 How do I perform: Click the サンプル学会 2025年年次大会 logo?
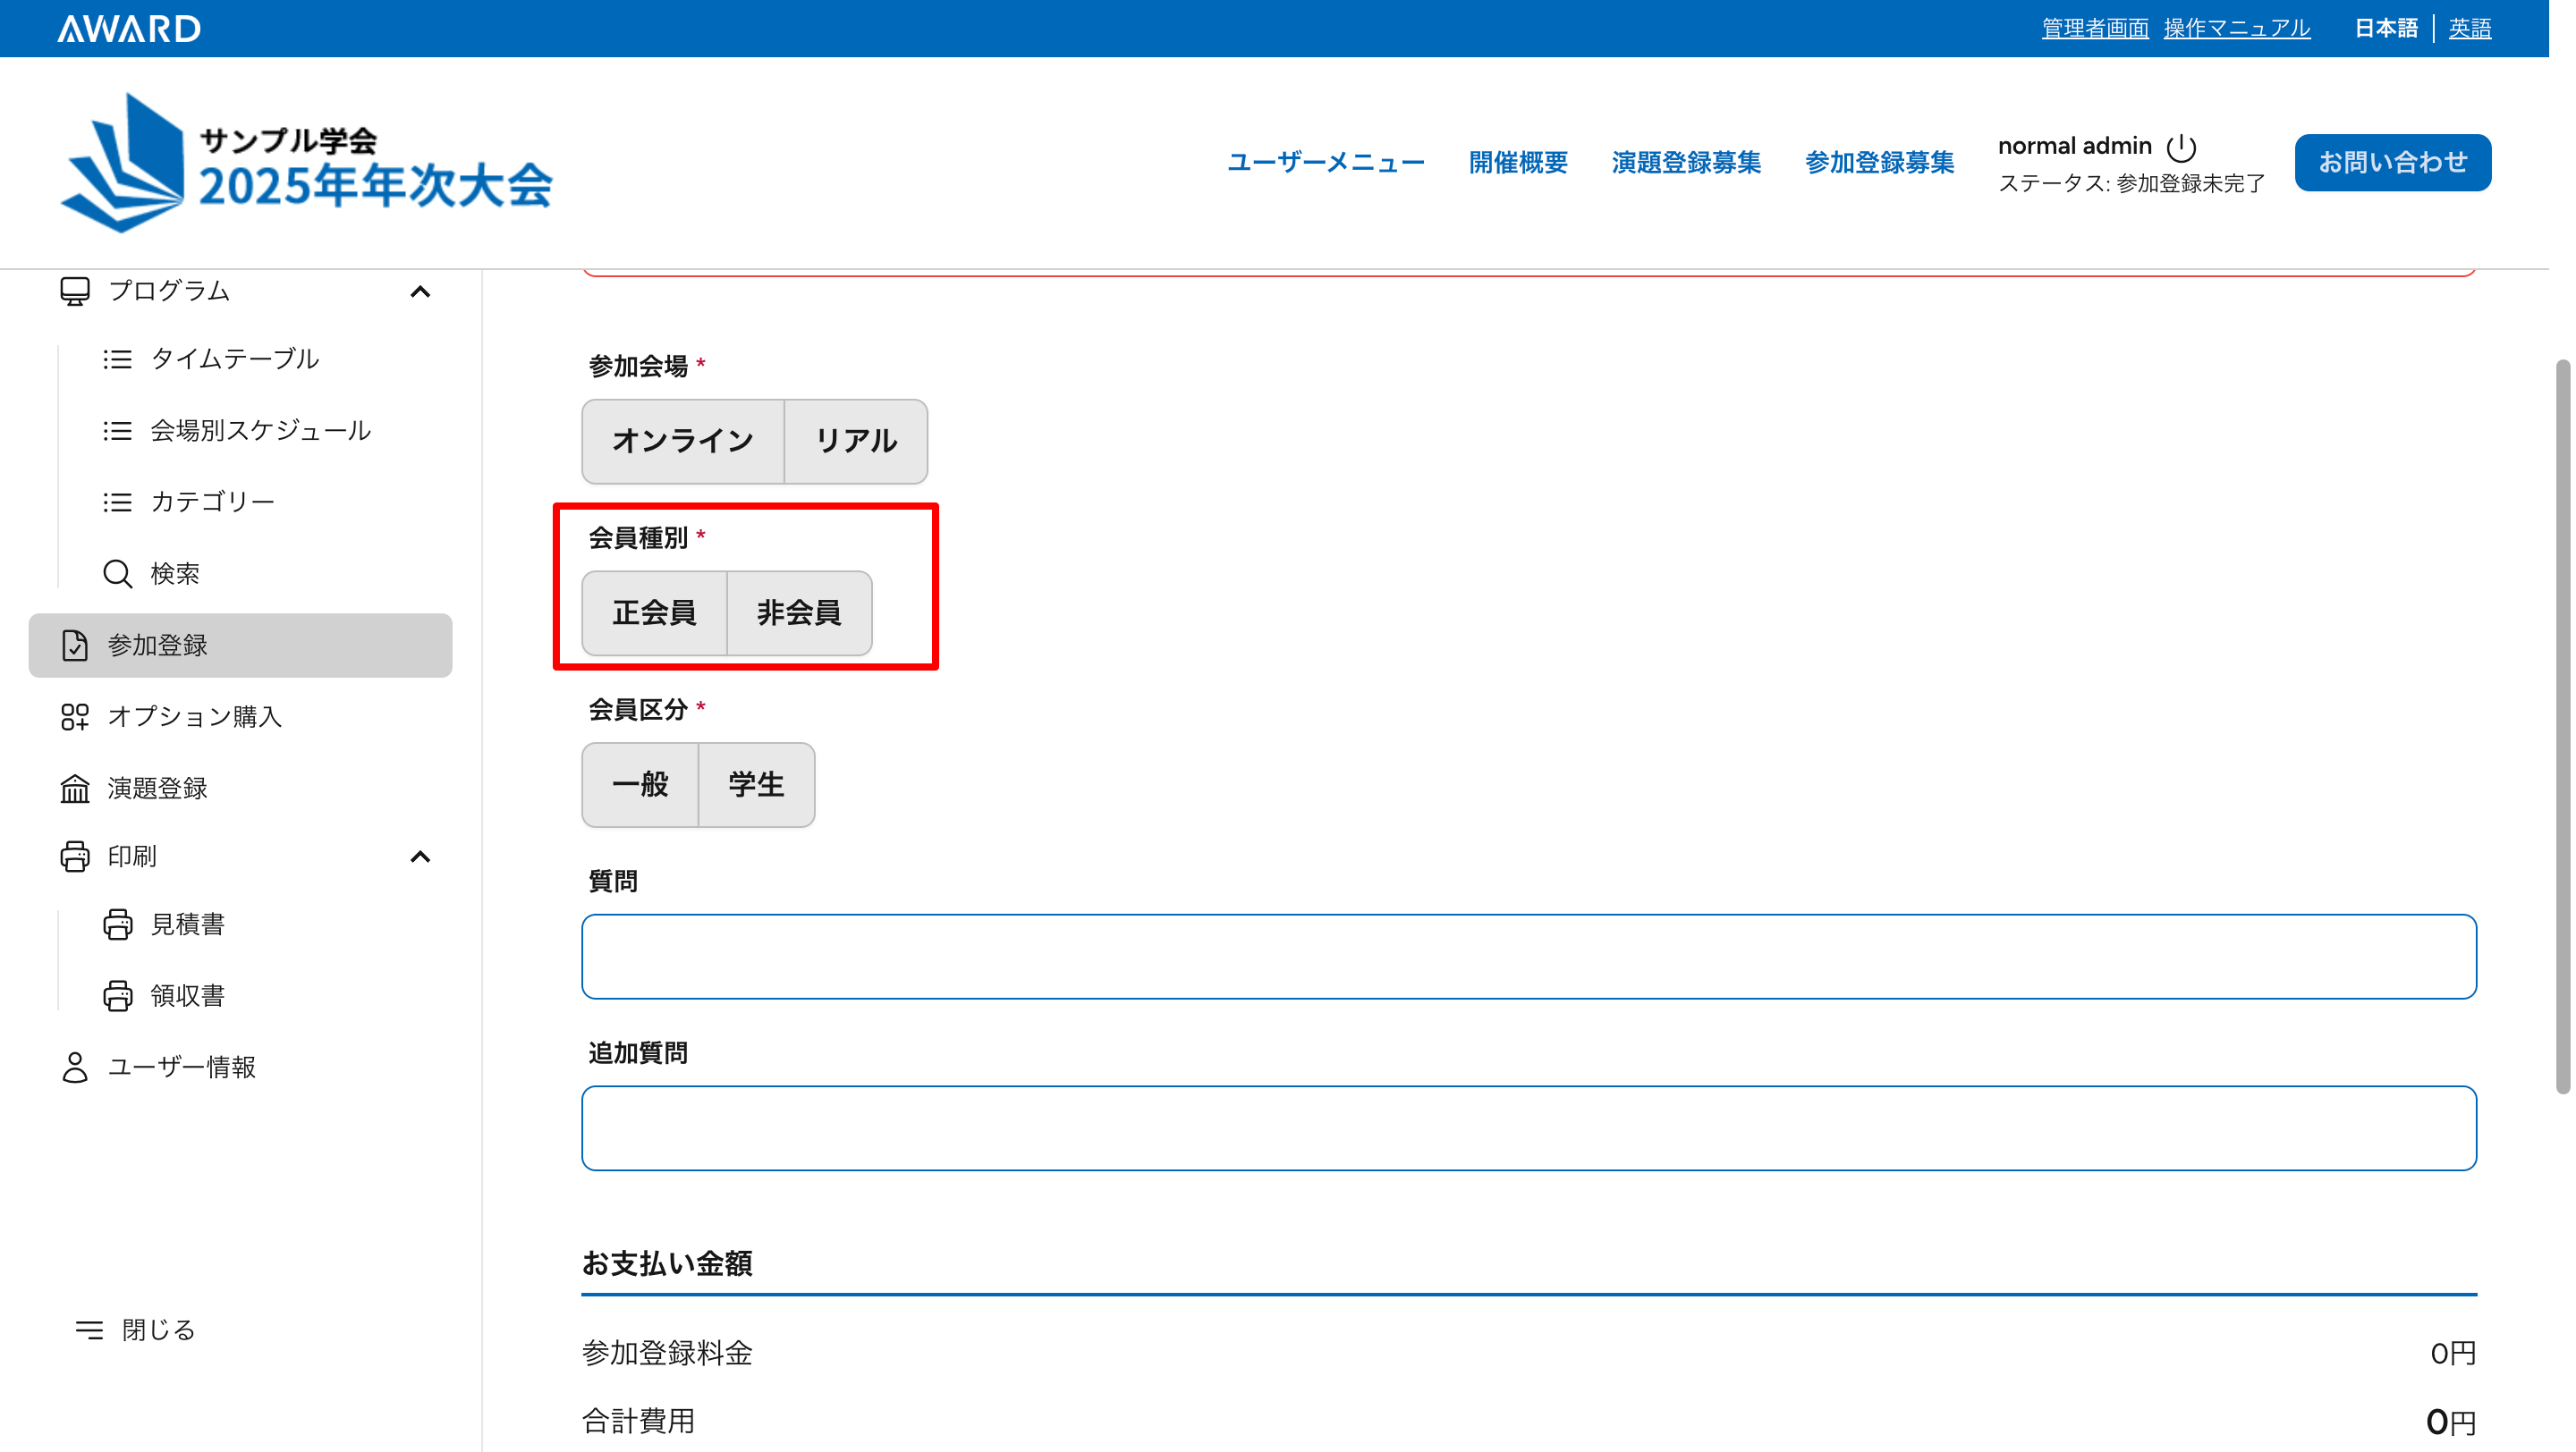(x=307, y=163)
